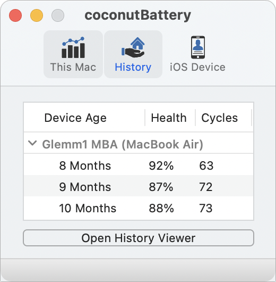
Task: Sort by the Cycles column header
Action: (x=219, y=118)
